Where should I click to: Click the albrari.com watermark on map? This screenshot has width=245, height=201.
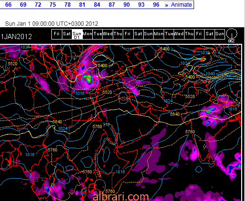pos(120,197)
